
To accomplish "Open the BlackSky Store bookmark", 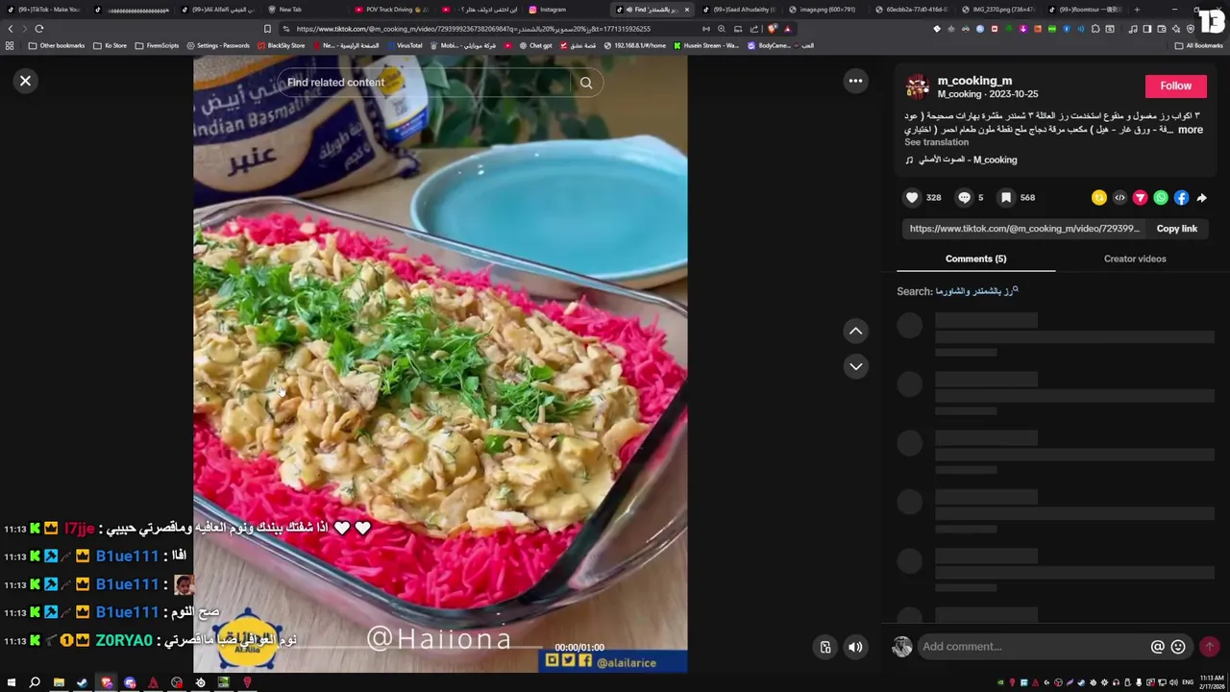I will click(x=281, y=45).
